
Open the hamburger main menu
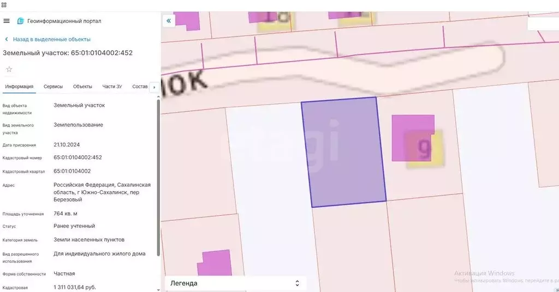7,21
